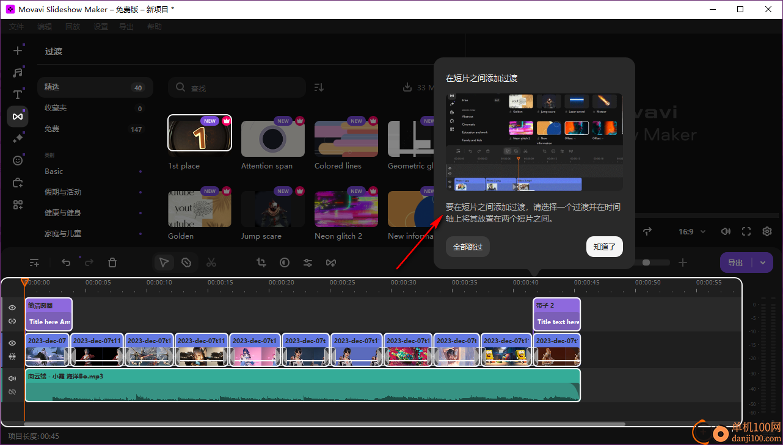Click the download effects pack icon
Screen dimensions: 783x445
point(407,87)
